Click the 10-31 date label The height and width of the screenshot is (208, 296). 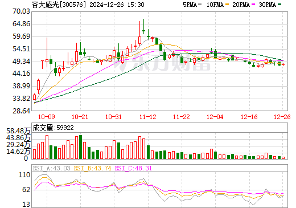pyautogui.click(x=113, y=117)
